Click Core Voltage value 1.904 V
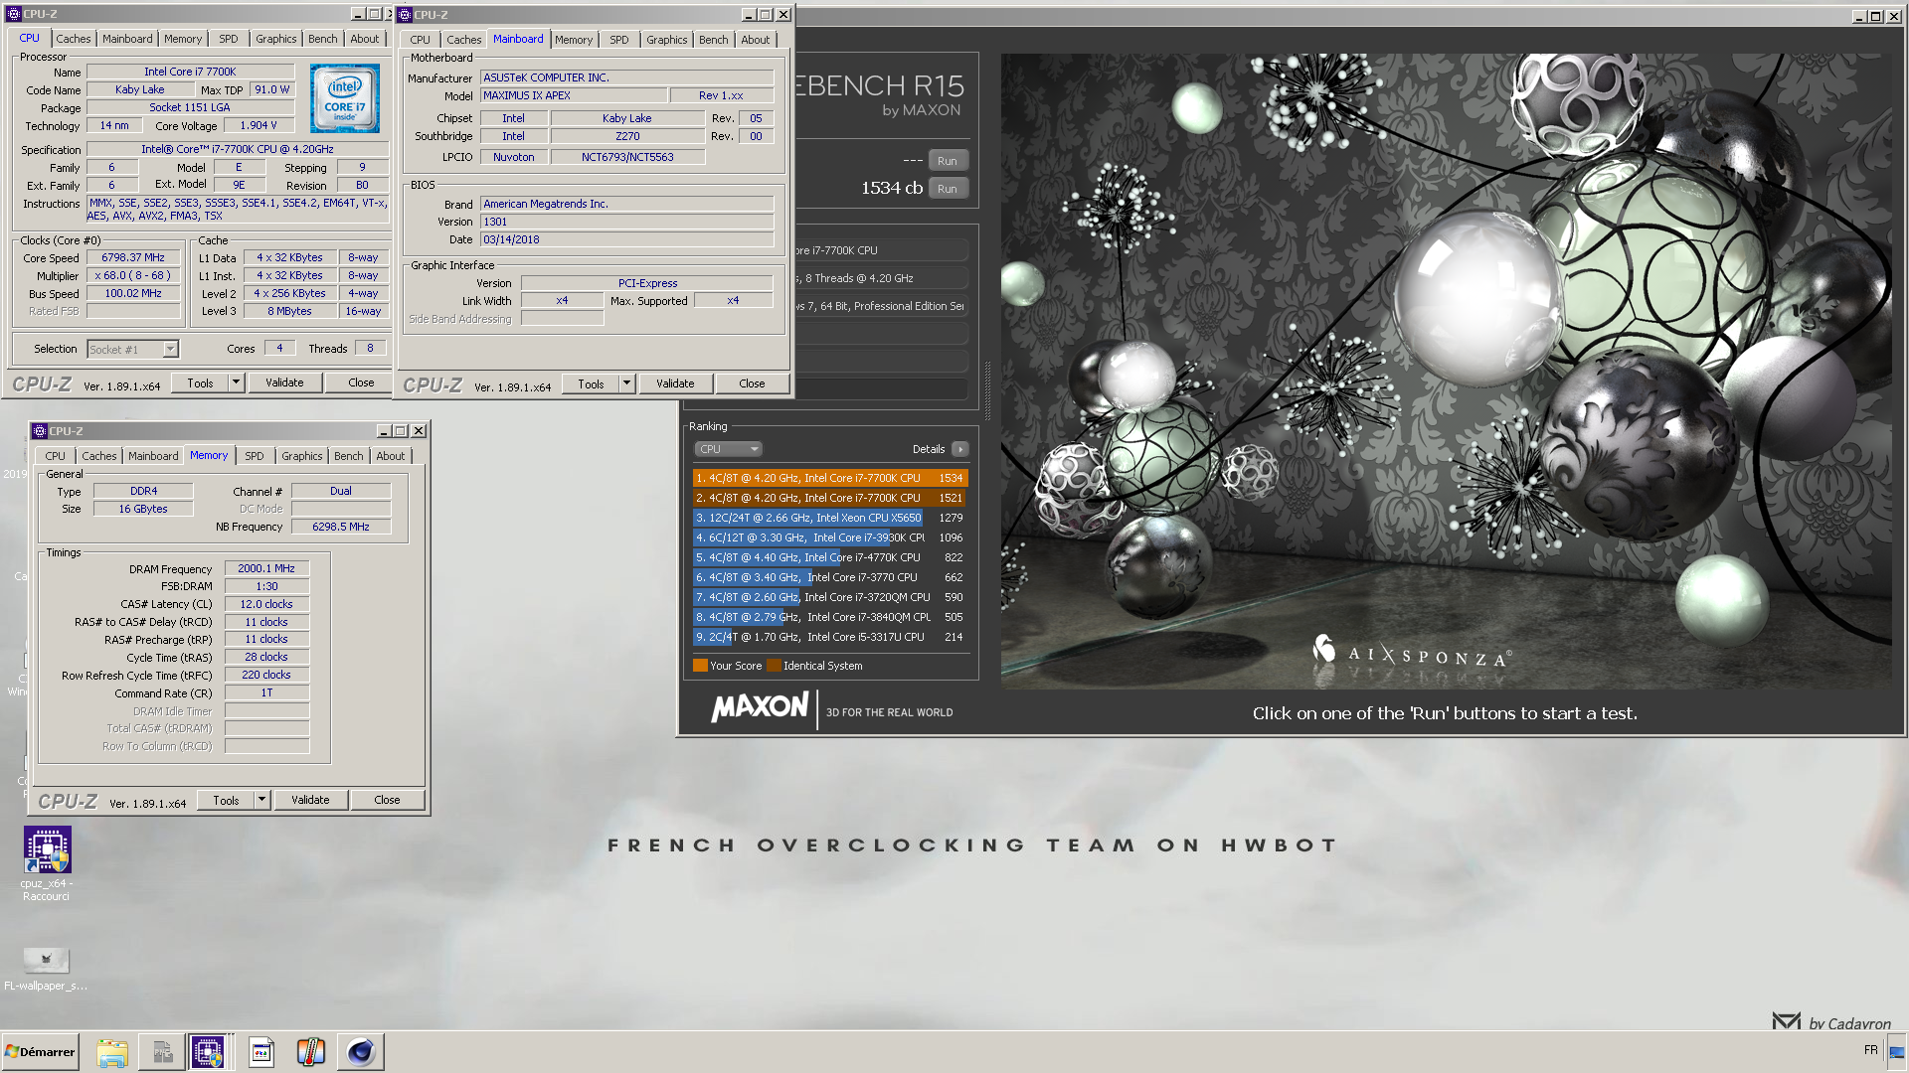 coord(259,126)
